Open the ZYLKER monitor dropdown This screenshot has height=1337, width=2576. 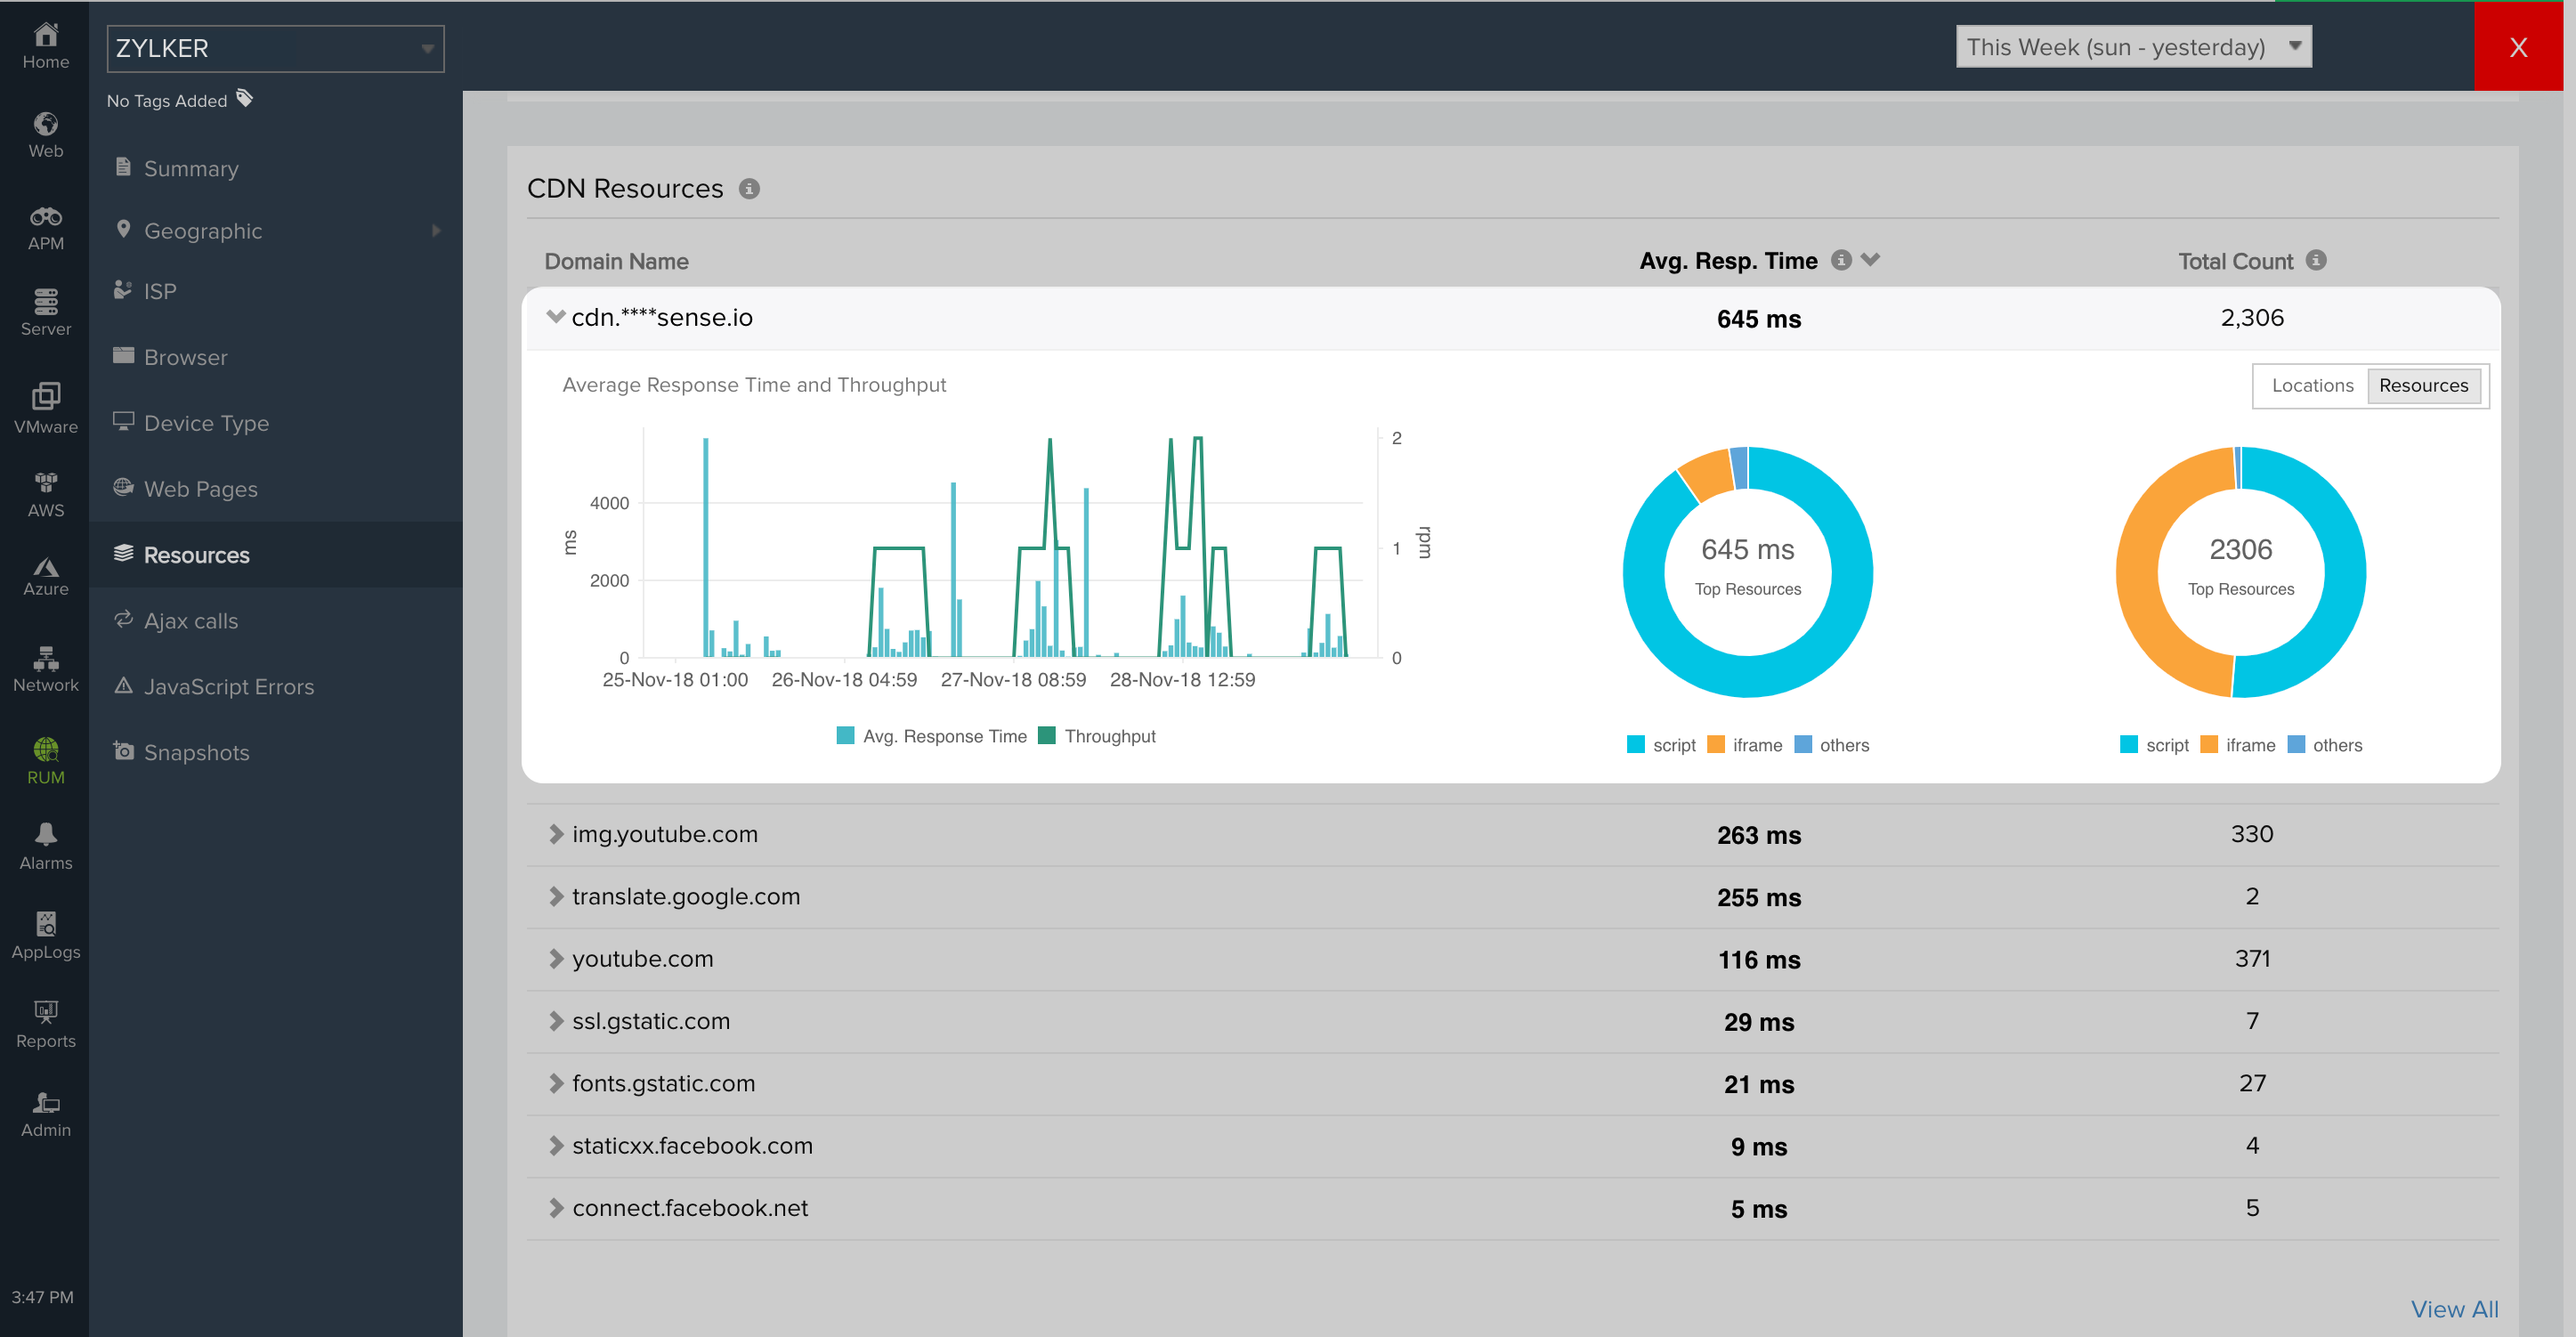click(275, 48)
